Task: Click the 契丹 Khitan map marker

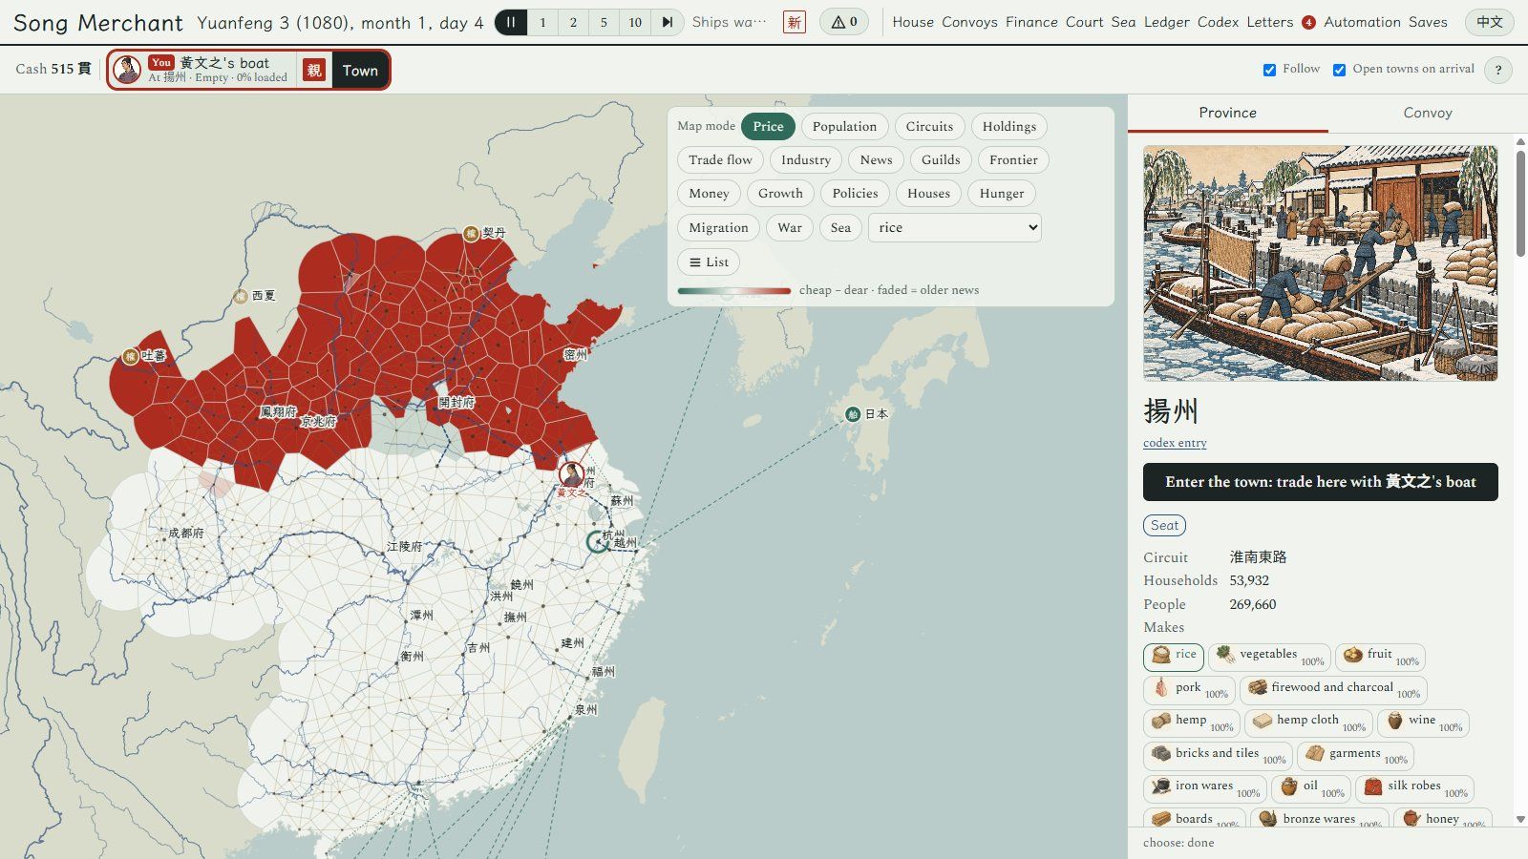Action: pos(471,233)
